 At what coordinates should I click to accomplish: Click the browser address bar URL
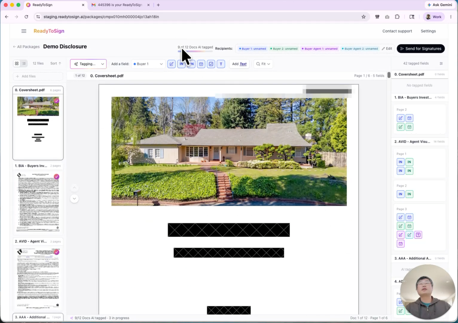click(101, 17)
